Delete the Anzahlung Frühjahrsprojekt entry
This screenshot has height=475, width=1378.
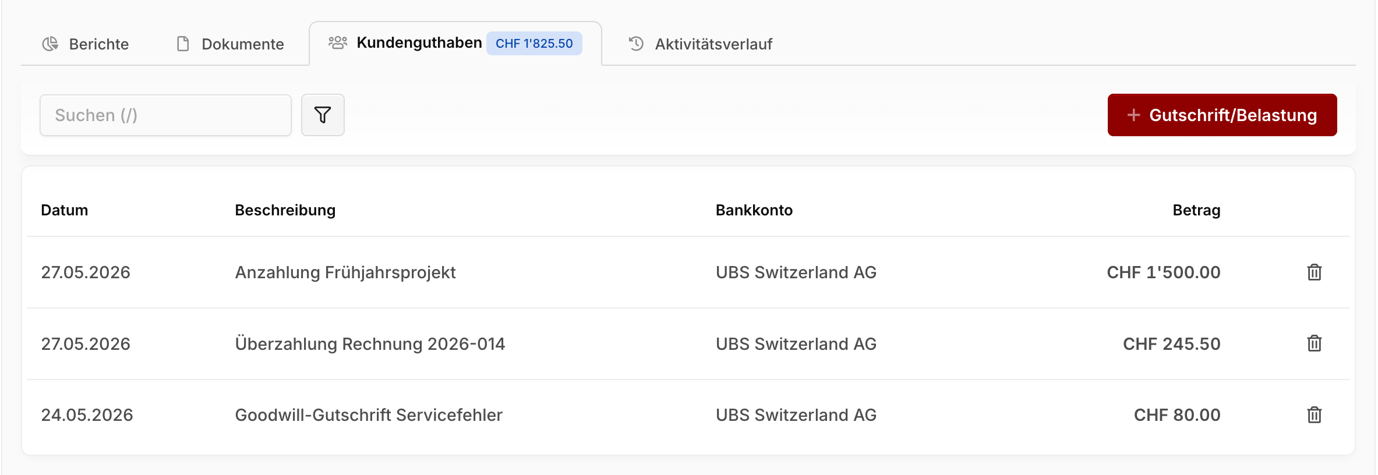coord(1314,272)
